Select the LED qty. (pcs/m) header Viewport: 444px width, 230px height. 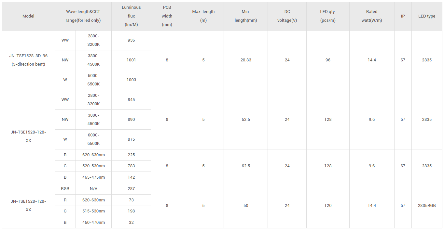tap(328, 16)
